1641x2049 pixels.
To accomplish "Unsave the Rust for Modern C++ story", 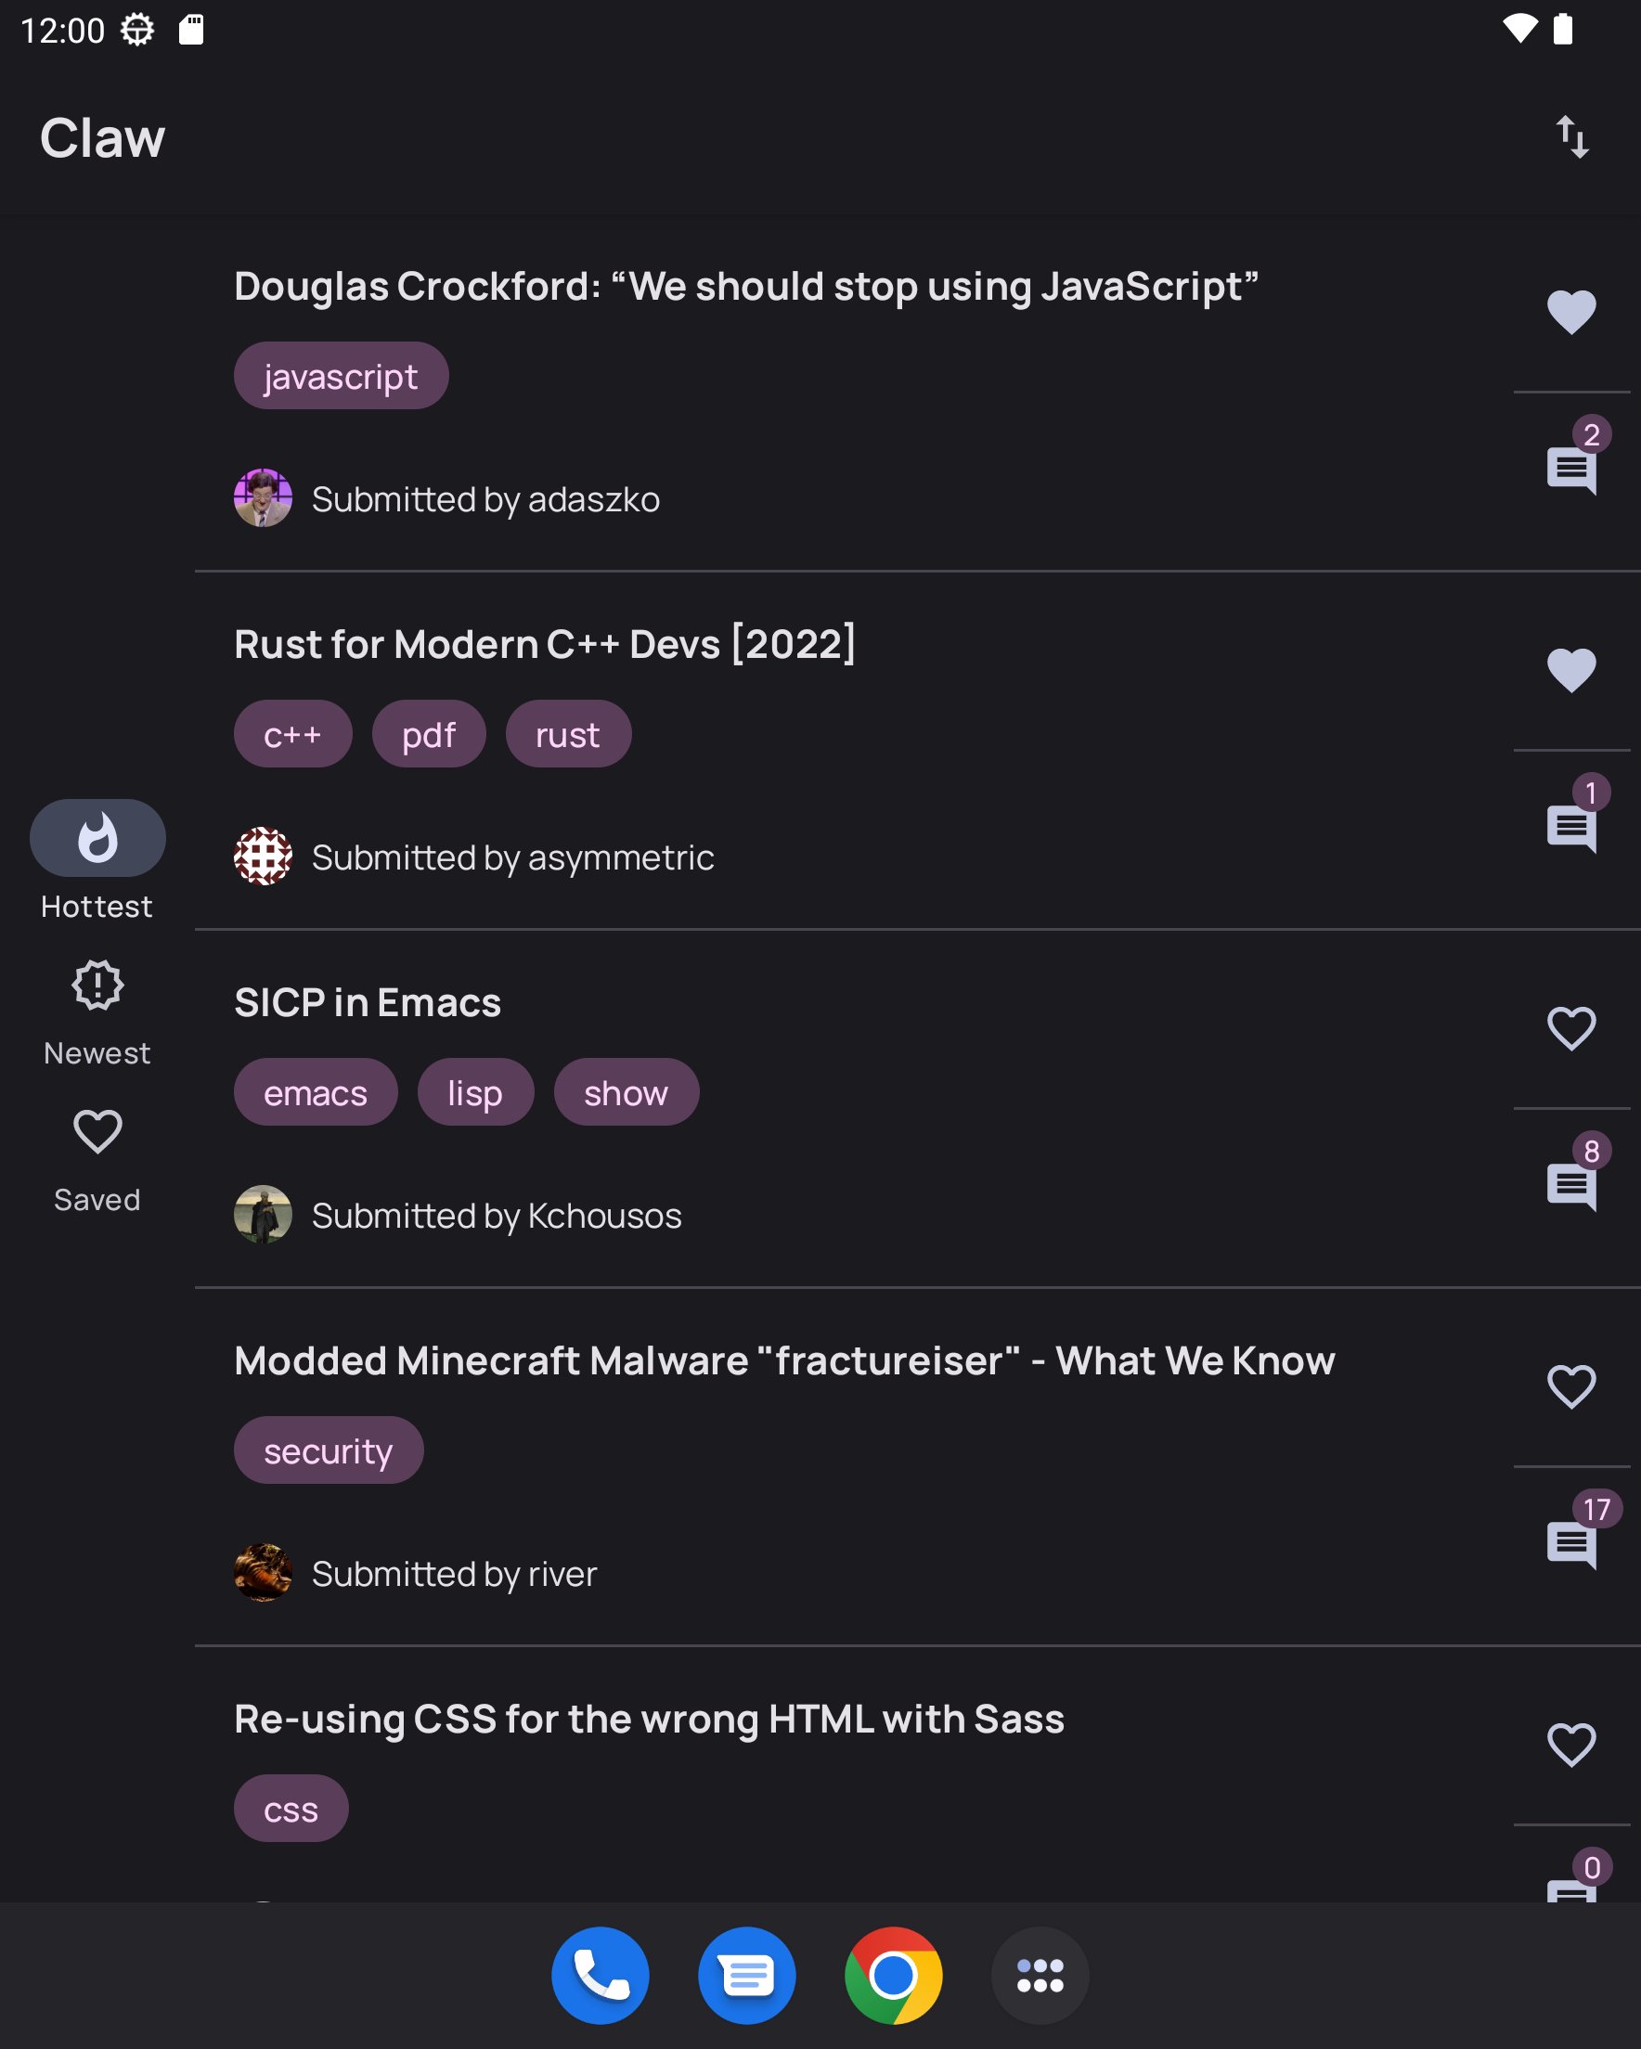I will pos(1570,670).
